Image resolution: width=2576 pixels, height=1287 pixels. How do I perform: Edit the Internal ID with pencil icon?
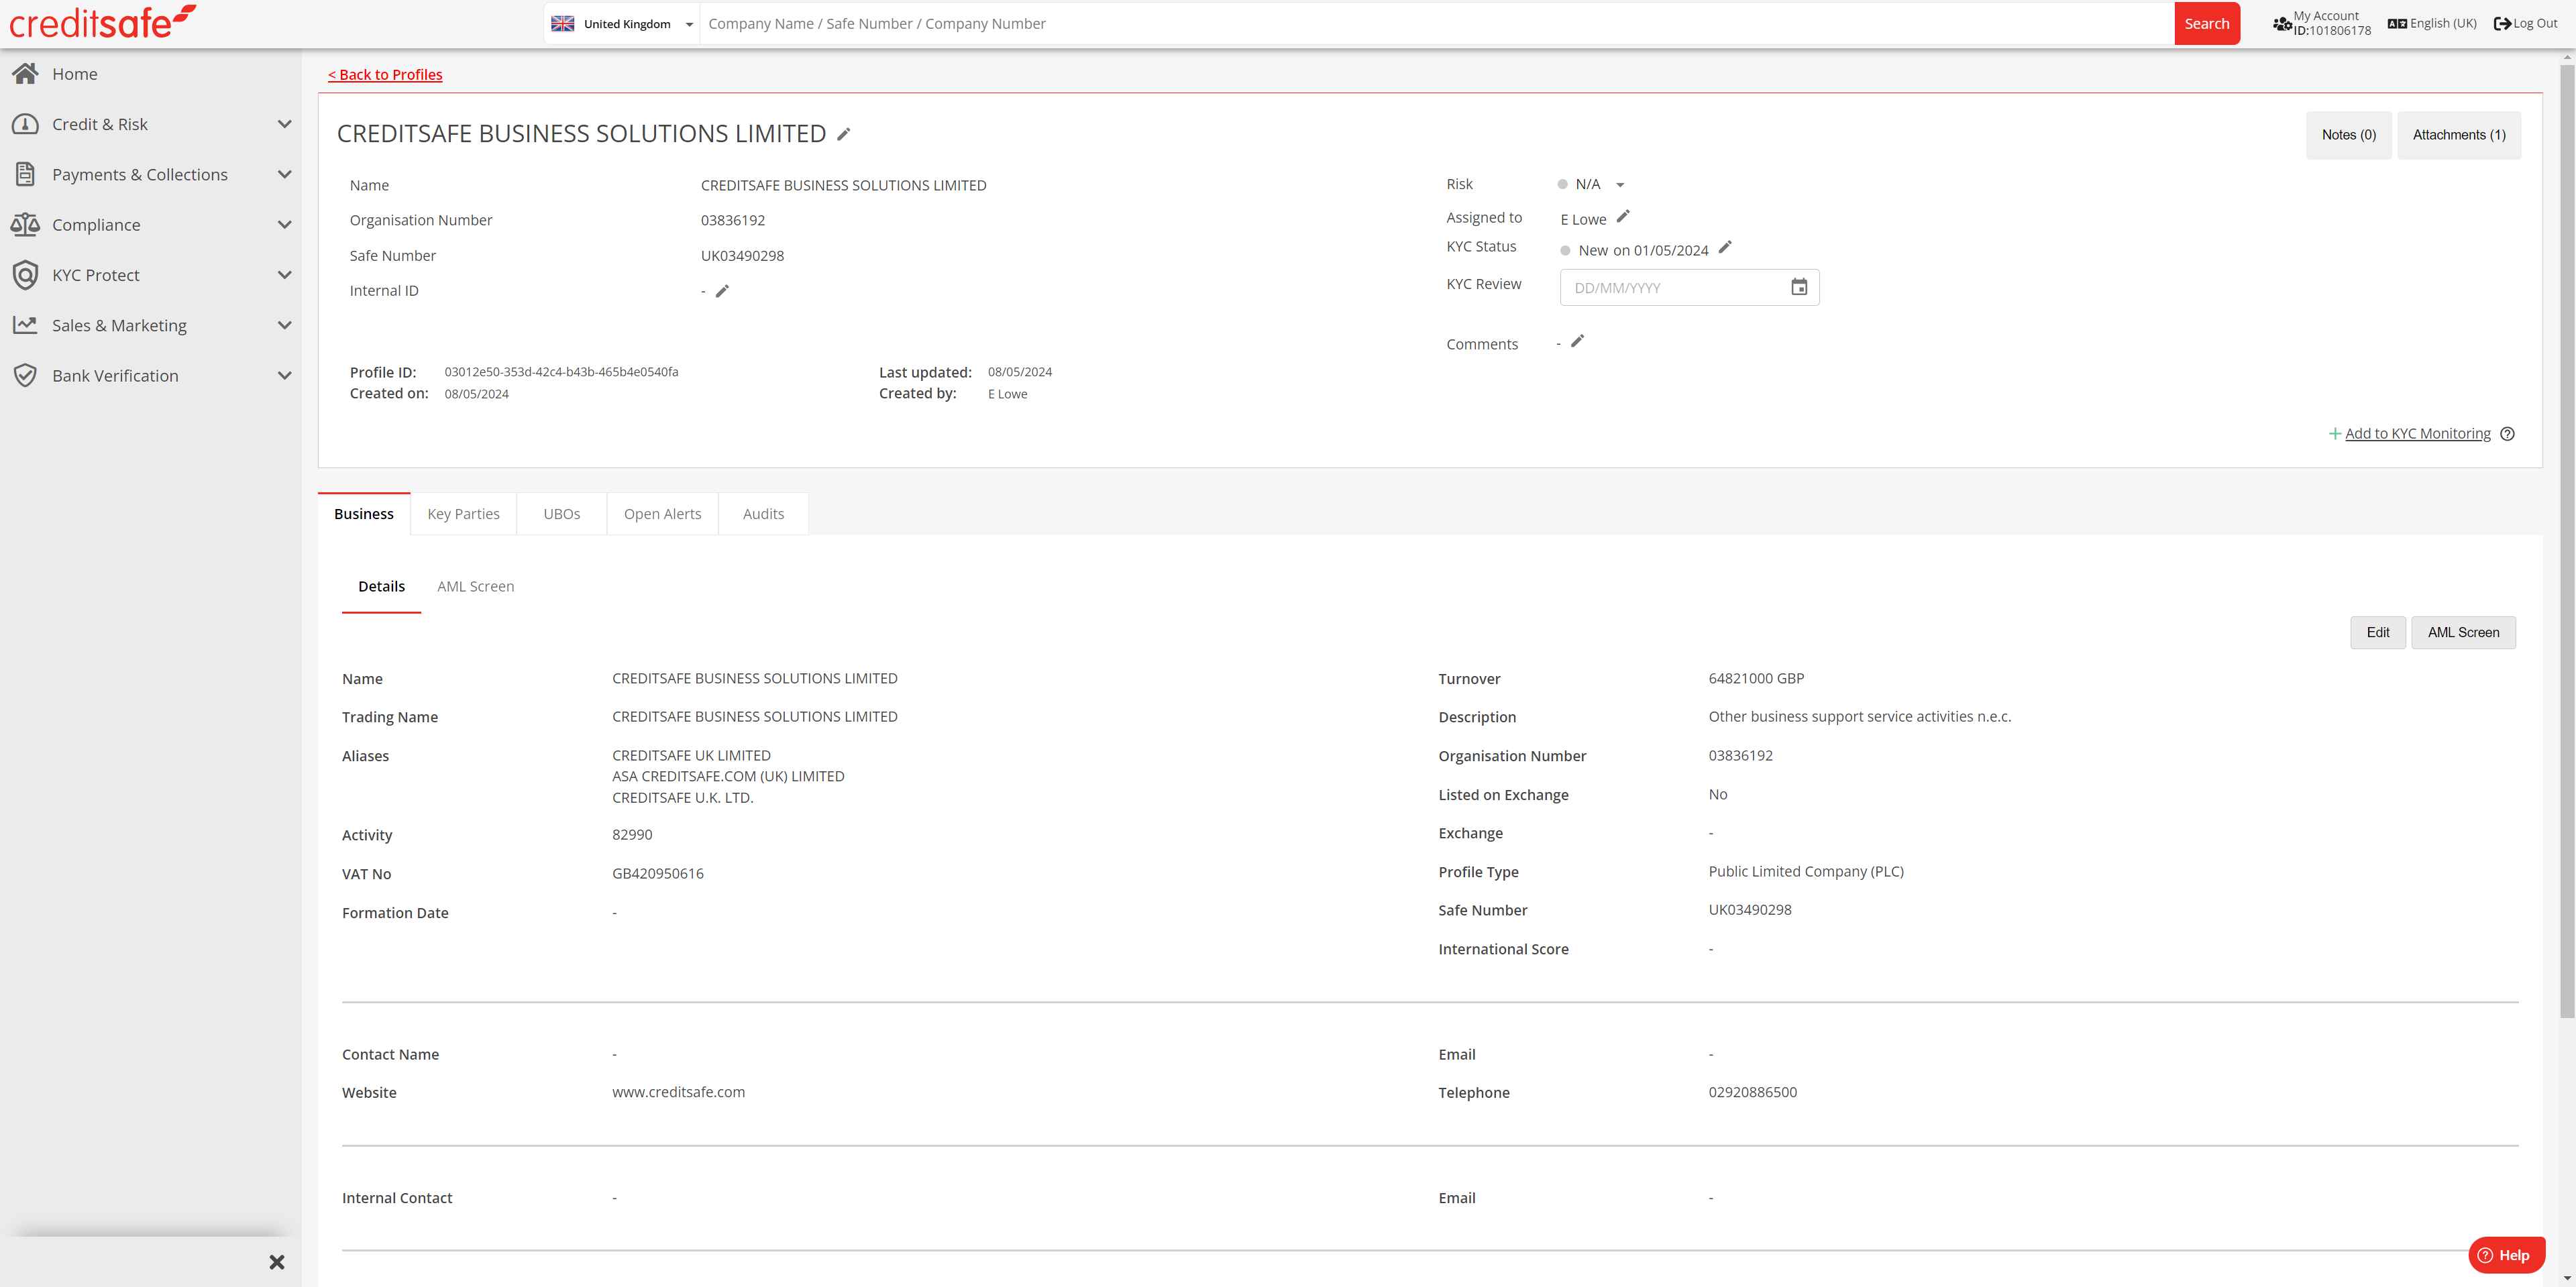tap(722, 291)
